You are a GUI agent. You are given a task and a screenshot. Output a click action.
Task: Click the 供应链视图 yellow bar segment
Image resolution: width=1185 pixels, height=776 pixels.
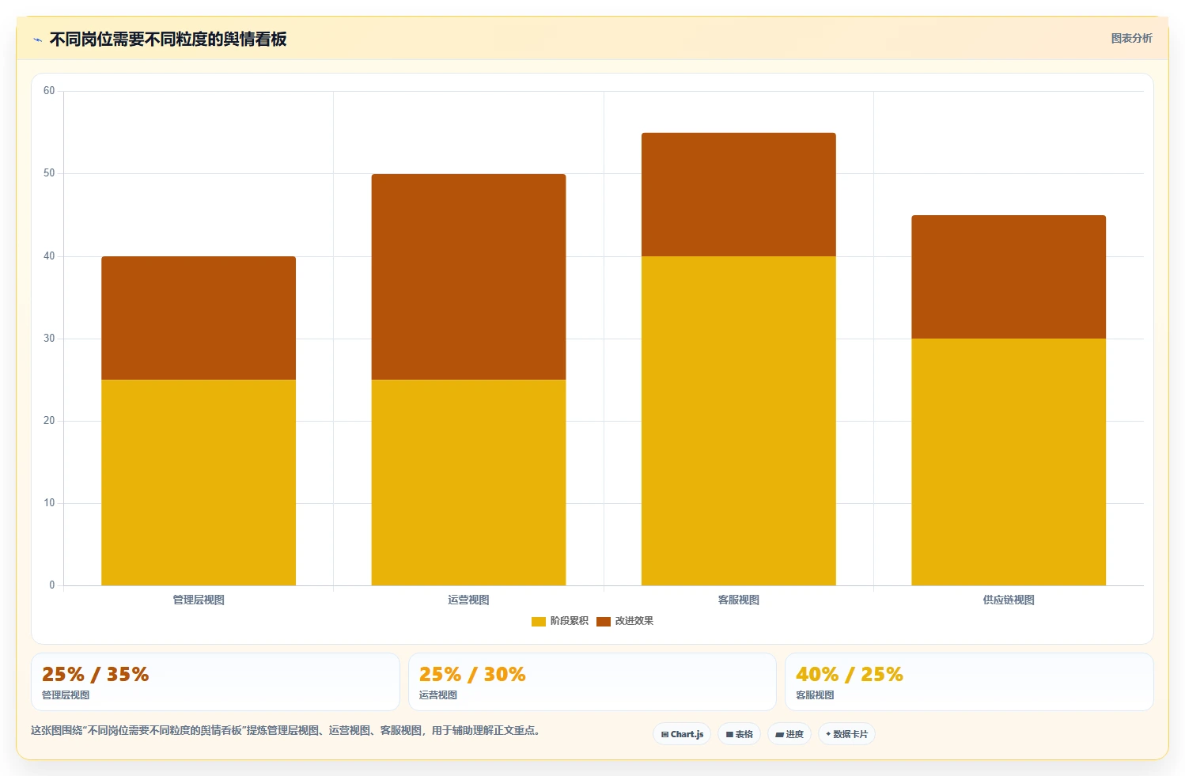tap(1009, 462)
